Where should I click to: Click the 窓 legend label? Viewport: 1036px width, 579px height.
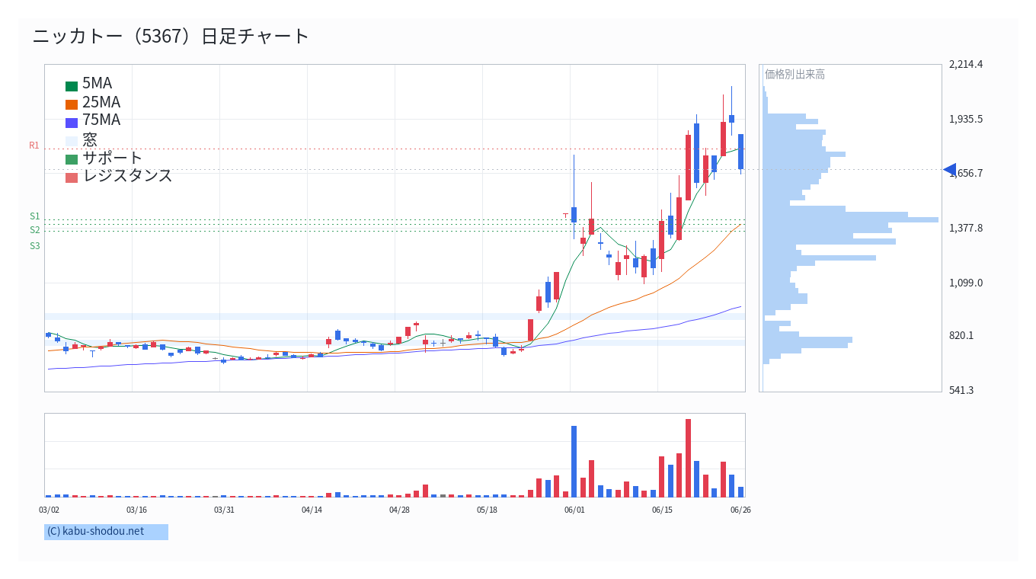90,139
